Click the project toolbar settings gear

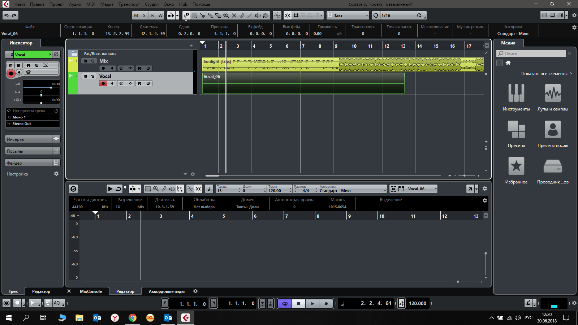[x=574, y=16]
